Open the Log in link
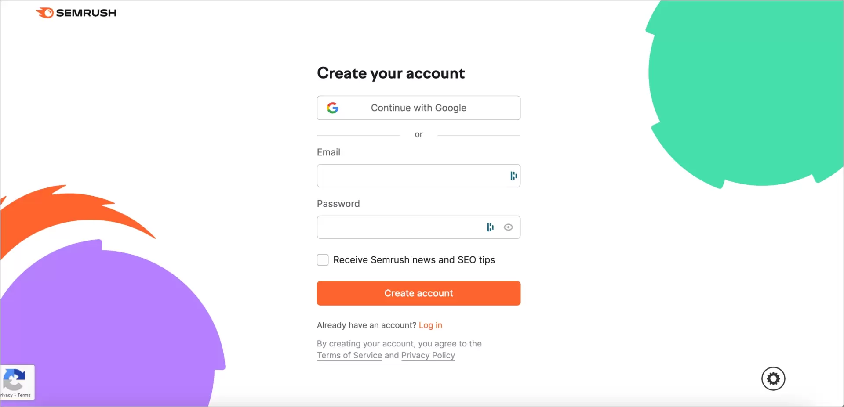The image size is (844, 407). 430,325
